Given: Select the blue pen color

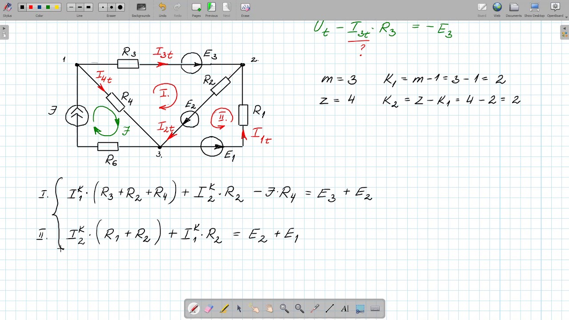Looking at the screenshot, I should (39, 7).
